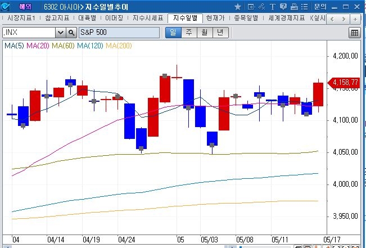
Task: Click the 4,050.00 price axis label
Action: point(345,152)
